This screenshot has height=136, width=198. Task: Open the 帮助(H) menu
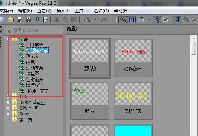121,11
